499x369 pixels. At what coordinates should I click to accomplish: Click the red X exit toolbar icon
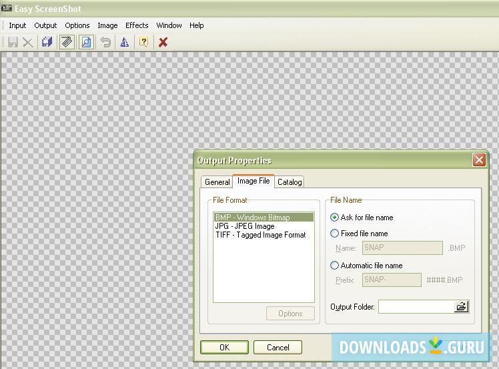point(163,42)
